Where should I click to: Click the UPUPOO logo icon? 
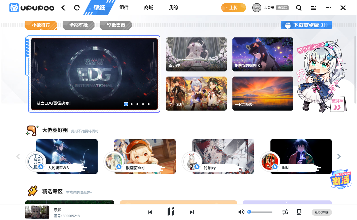click(14, 8)
